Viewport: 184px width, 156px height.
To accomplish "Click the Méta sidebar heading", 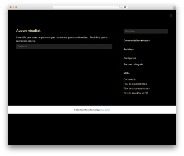I will click(x=126, y=73).
